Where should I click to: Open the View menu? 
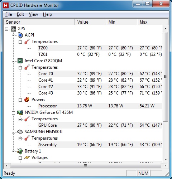[x=33, y=14]
